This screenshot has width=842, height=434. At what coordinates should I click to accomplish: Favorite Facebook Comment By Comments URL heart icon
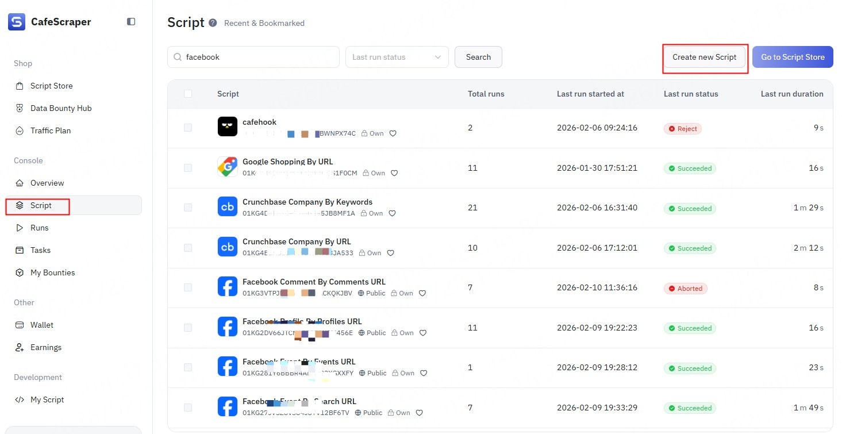tap(422, 293)
